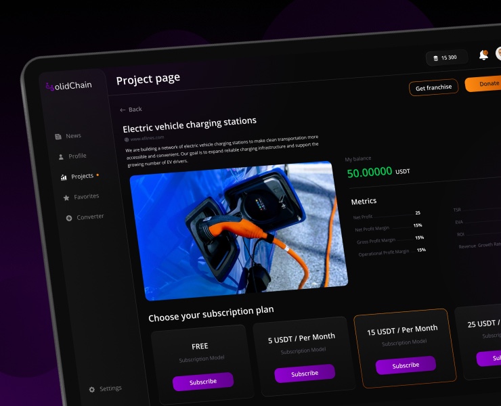The image size is (501, 406).
Task: Subscribe to the 5 USDT plan
Action: pos(305,374)
